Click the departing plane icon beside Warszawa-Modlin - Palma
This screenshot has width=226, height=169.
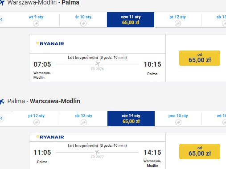pyautogui.click(x=2, y=3)
